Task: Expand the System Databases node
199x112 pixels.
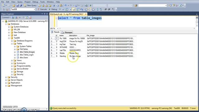Action: point(9,27)
